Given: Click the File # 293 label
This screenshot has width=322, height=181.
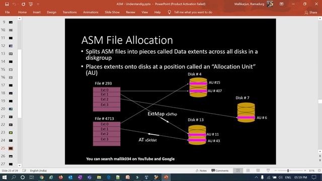Looking at the screenshot, I should tap(103, 83).
